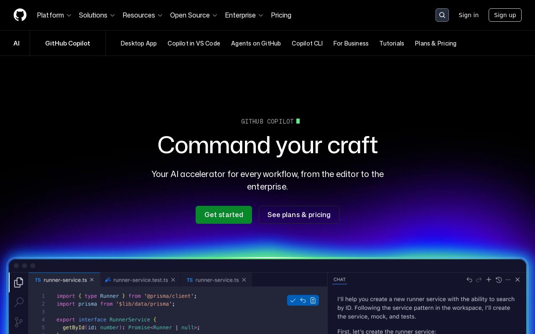Image resolution: width=535 pixels, height=334 pixels.
Task: Open the AI section link
Action: coord(16,43)
